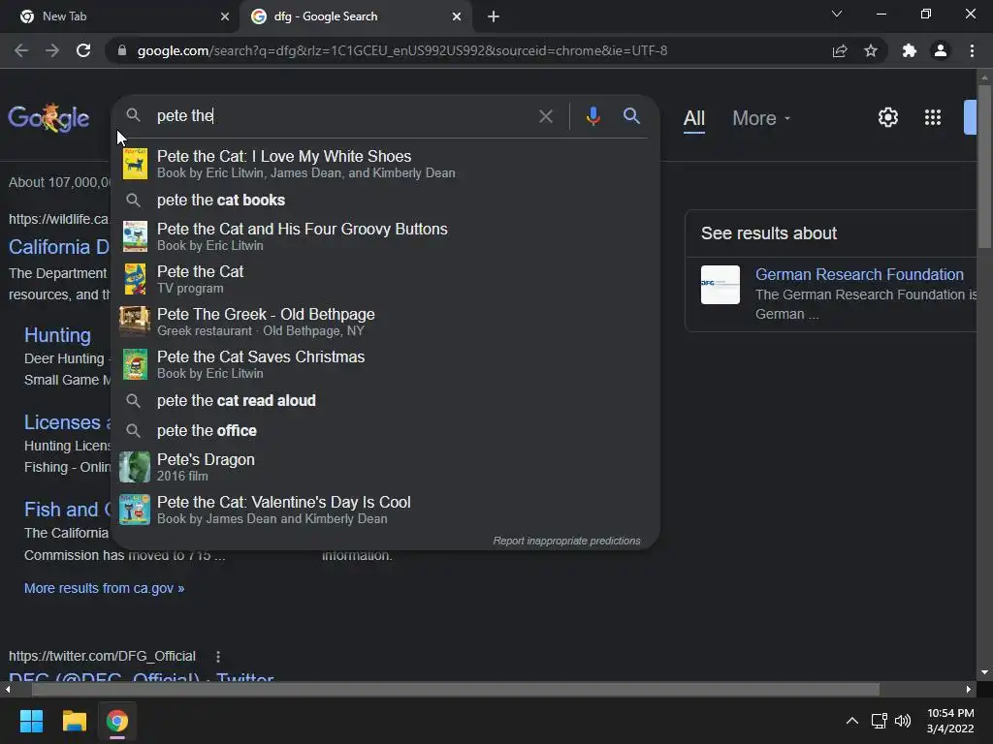Image resolution: width=993 pixels, height=744 pixels.
Task: Choose suggestion pete the office
Action: tap(385, 430)
